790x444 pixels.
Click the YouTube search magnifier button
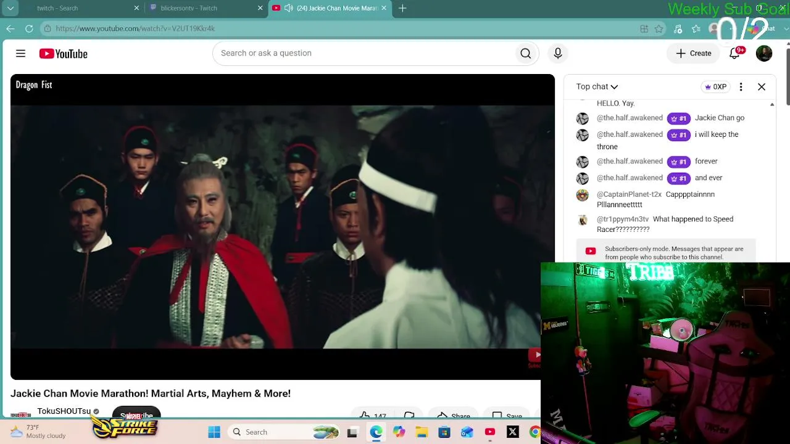(x=526, y=54)
